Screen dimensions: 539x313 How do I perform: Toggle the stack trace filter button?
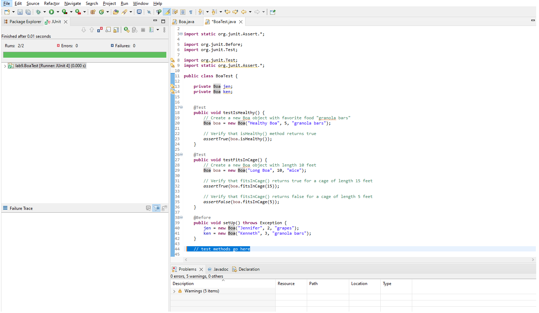click(x=156, y=208)
